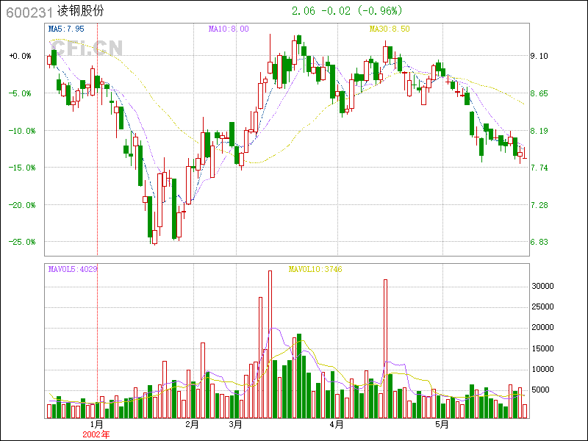Select the MA10:8.00 indicator label
Viewport: 588px width, 441px height.
pos(229,29)
